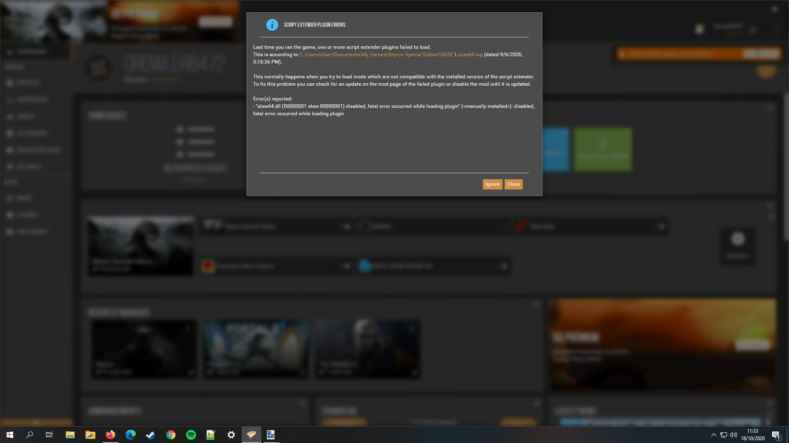Open the clock showing 11:33 18/10/2020

coord(752,435)
